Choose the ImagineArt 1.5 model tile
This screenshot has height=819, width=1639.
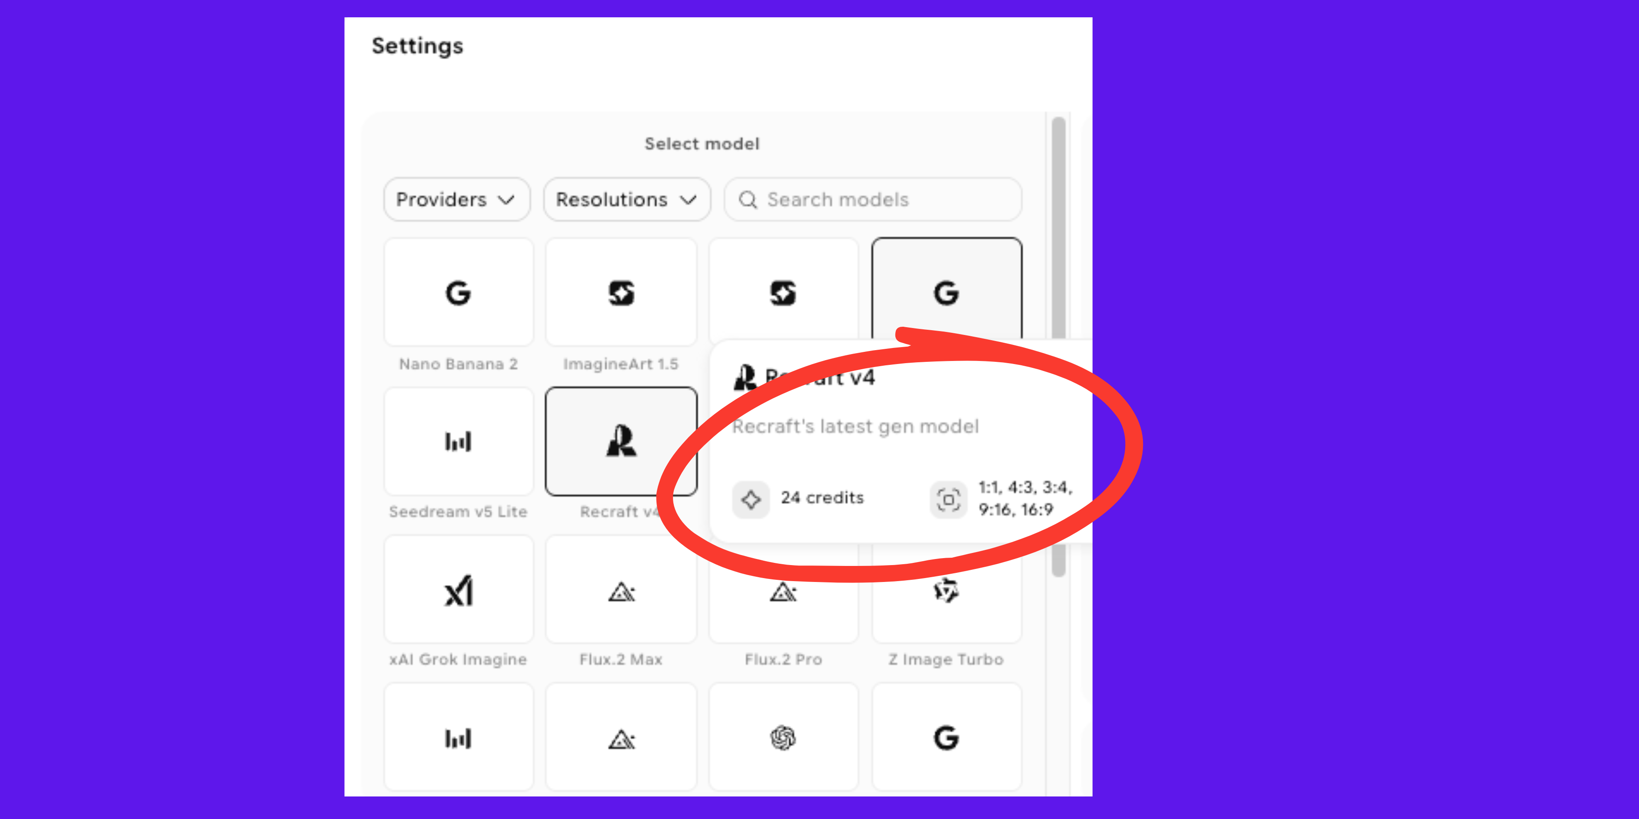click(621, 293)
